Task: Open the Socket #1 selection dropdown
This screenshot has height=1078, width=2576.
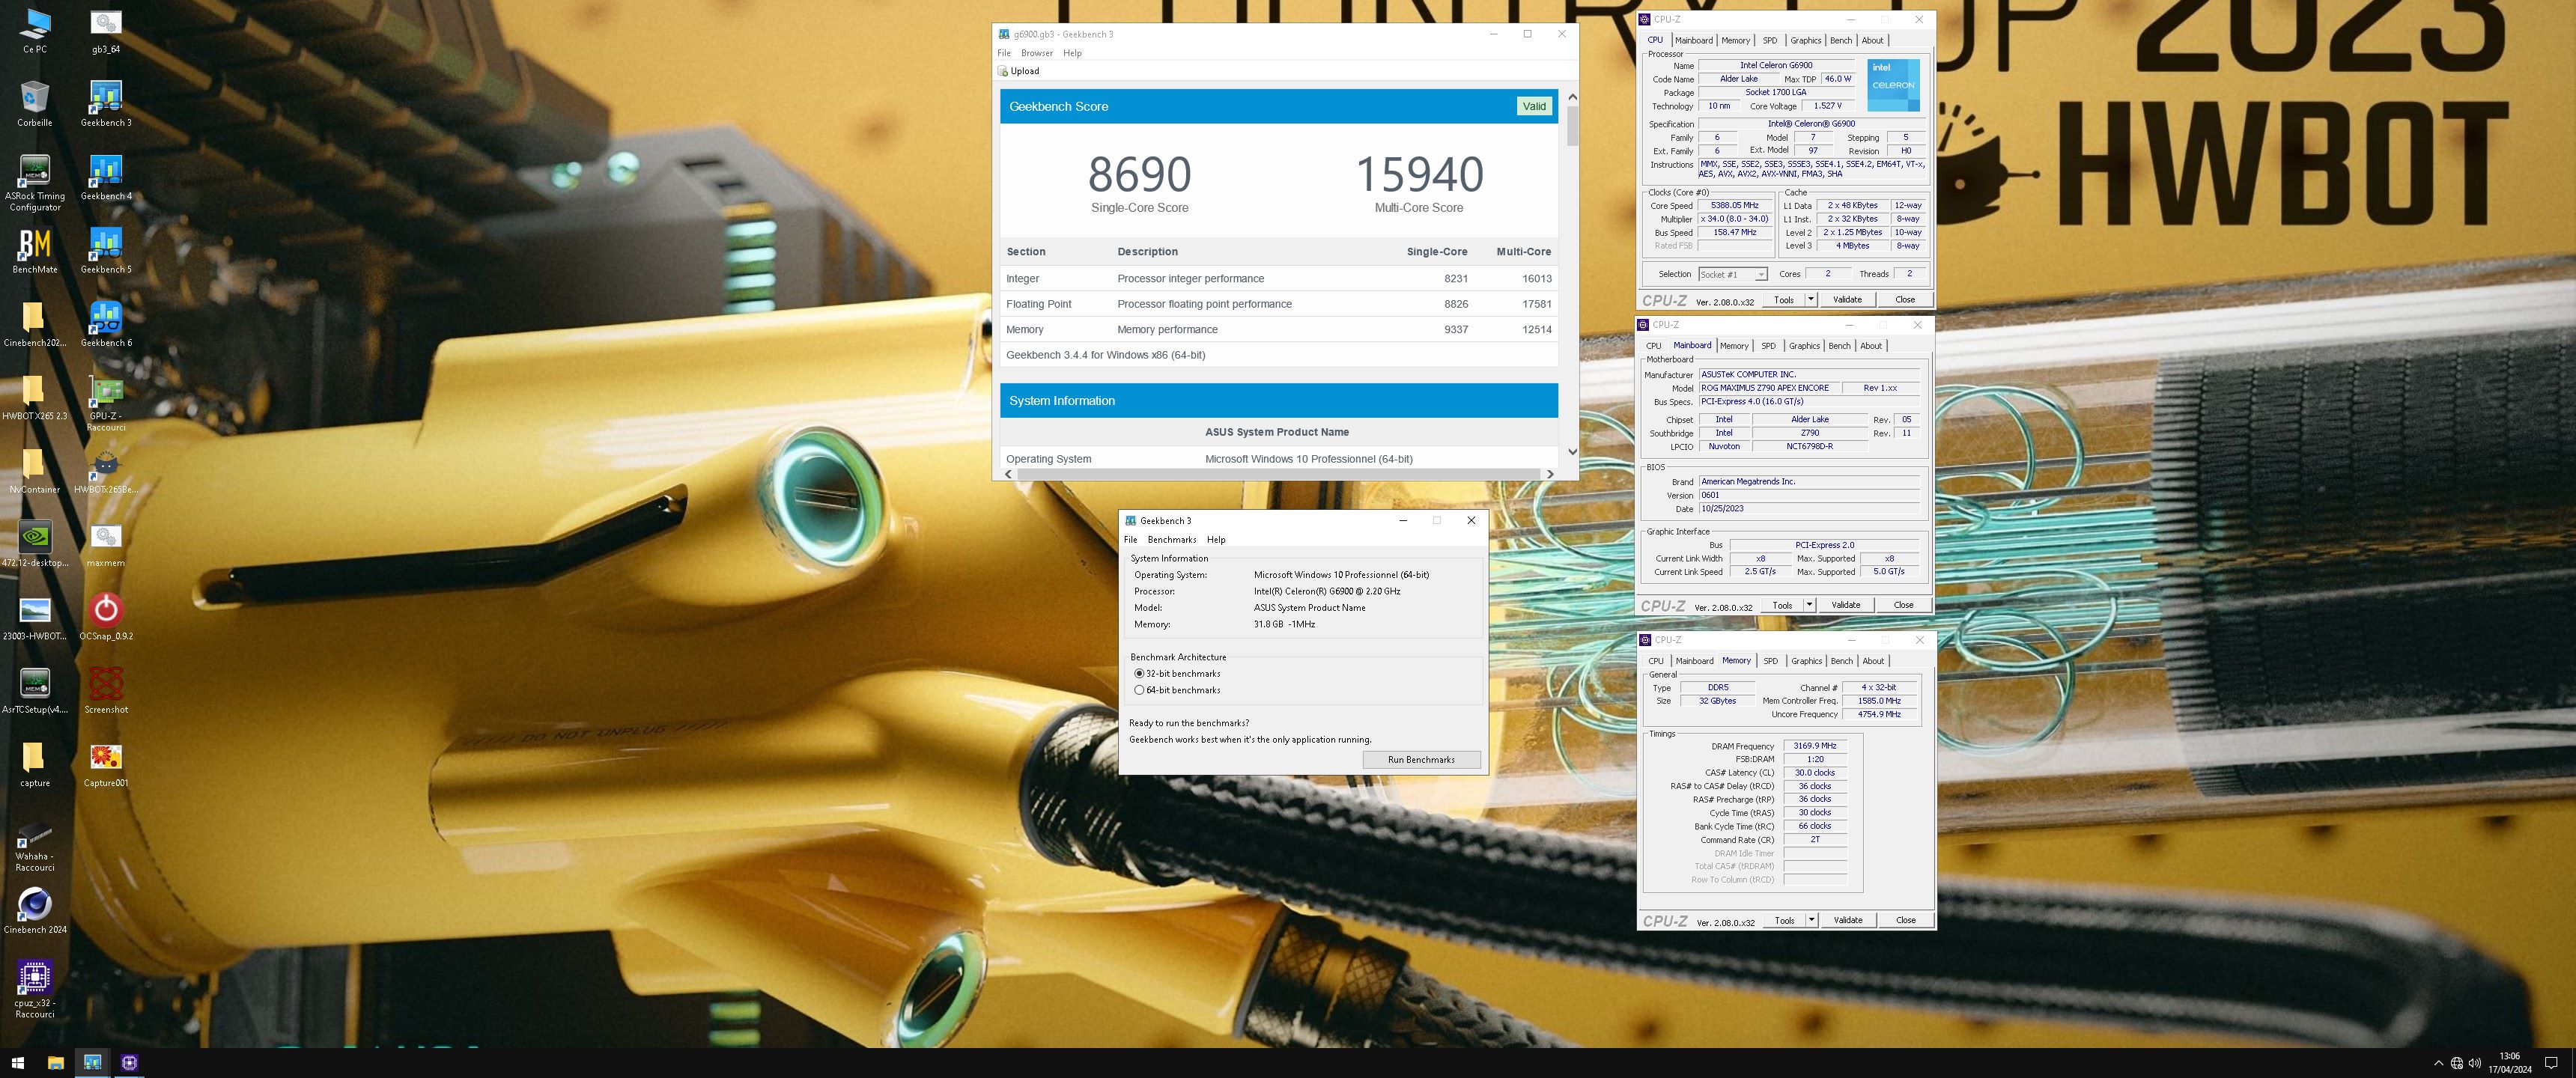Action: tap(1732, 274)
